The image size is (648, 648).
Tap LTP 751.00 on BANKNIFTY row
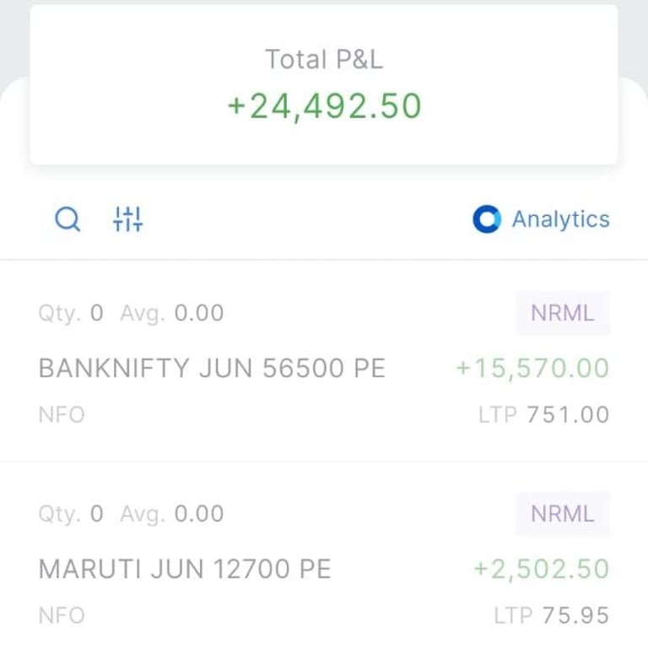544,414
